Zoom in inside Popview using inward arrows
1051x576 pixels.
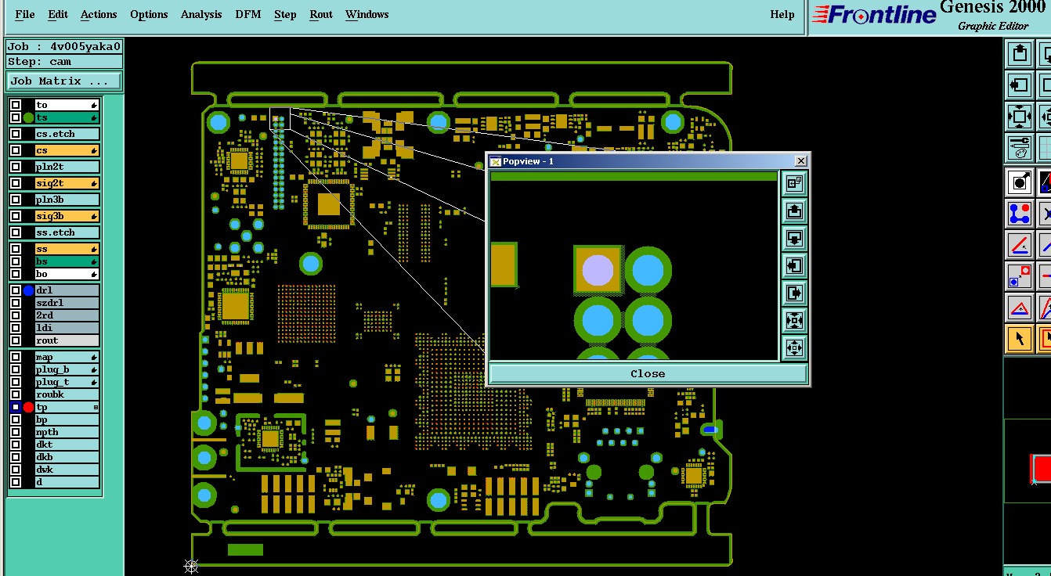794,320
